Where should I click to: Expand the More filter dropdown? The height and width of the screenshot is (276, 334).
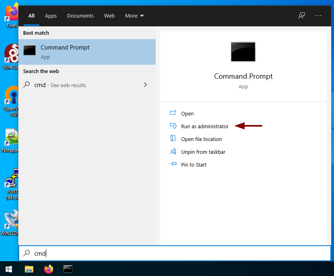click(134, 16)
